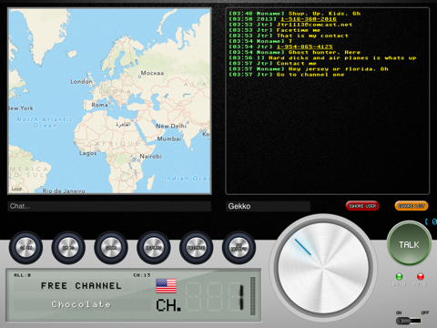Click London on the map
Image resolution: width=437 pixels, height=328 pixels.
[81, 82]
